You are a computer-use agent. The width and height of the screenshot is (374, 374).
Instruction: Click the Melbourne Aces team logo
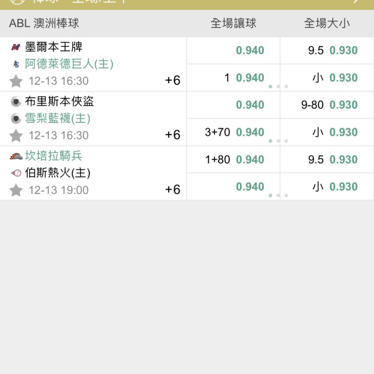(x=16, y=47)
